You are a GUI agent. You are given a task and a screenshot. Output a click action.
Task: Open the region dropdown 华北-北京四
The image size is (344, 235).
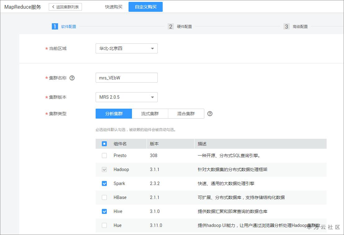[126, 48]
